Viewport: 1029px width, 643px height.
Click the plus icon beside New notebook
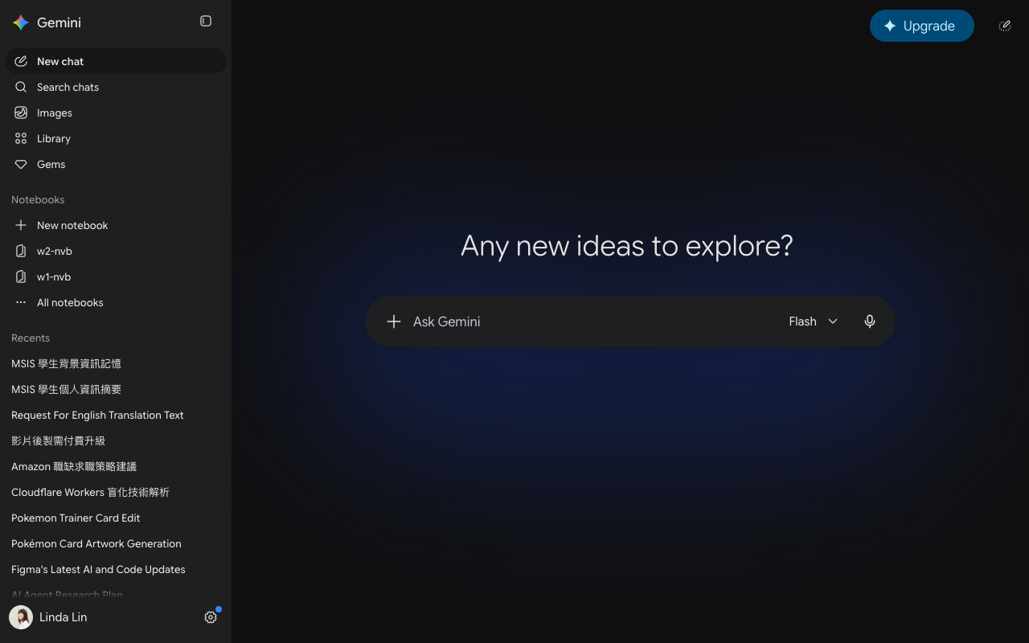tap(21, 225)
